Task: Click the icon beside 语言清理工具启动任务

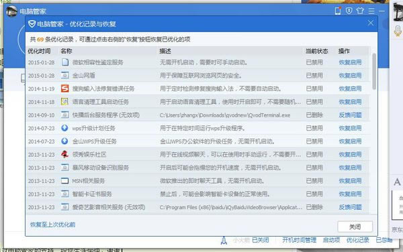Action: coord(64,101)
